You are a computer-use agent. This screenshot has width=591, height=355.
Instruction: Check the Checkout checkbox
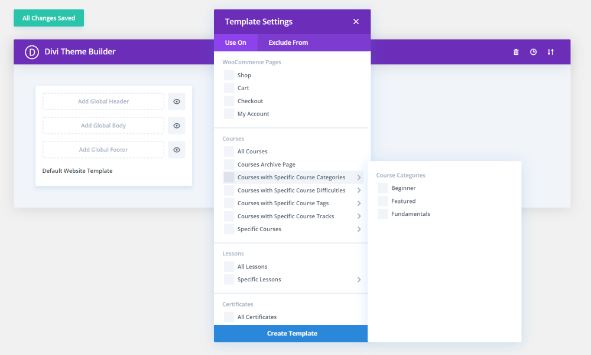tap(229, 101)
